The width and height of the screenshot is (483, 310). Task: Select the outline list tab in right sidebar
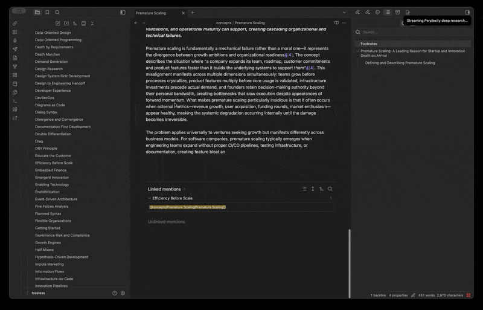(x=388, y=12)
